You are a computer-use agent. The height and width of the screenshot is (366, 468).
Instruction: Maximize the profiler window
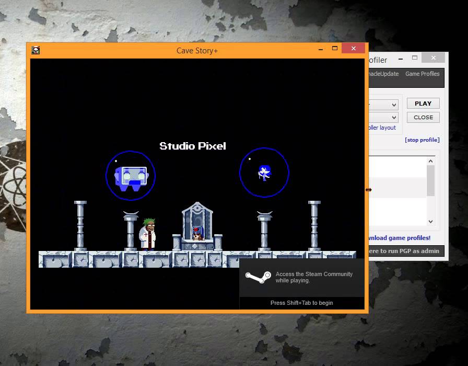click(x=415, y=58)
